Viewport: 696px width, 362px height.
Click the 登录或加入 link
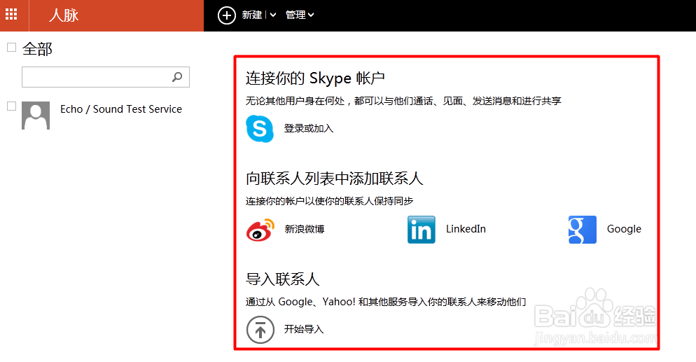(308, 129)
